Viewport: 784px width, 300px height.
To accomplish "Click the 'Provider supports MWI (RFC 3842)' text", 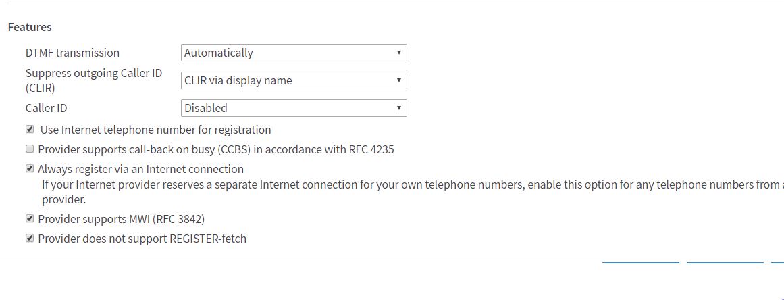I will tap(121, 219).
